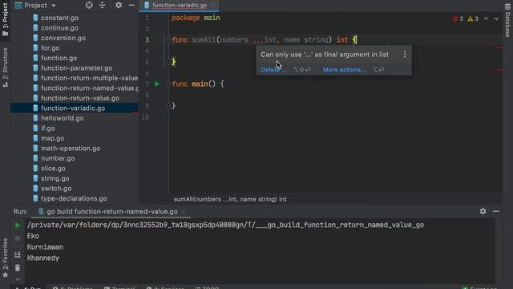The height and width of the screenshot is (289, 513).
Task: Open continue.go in project tree
Action: point(59,28)
